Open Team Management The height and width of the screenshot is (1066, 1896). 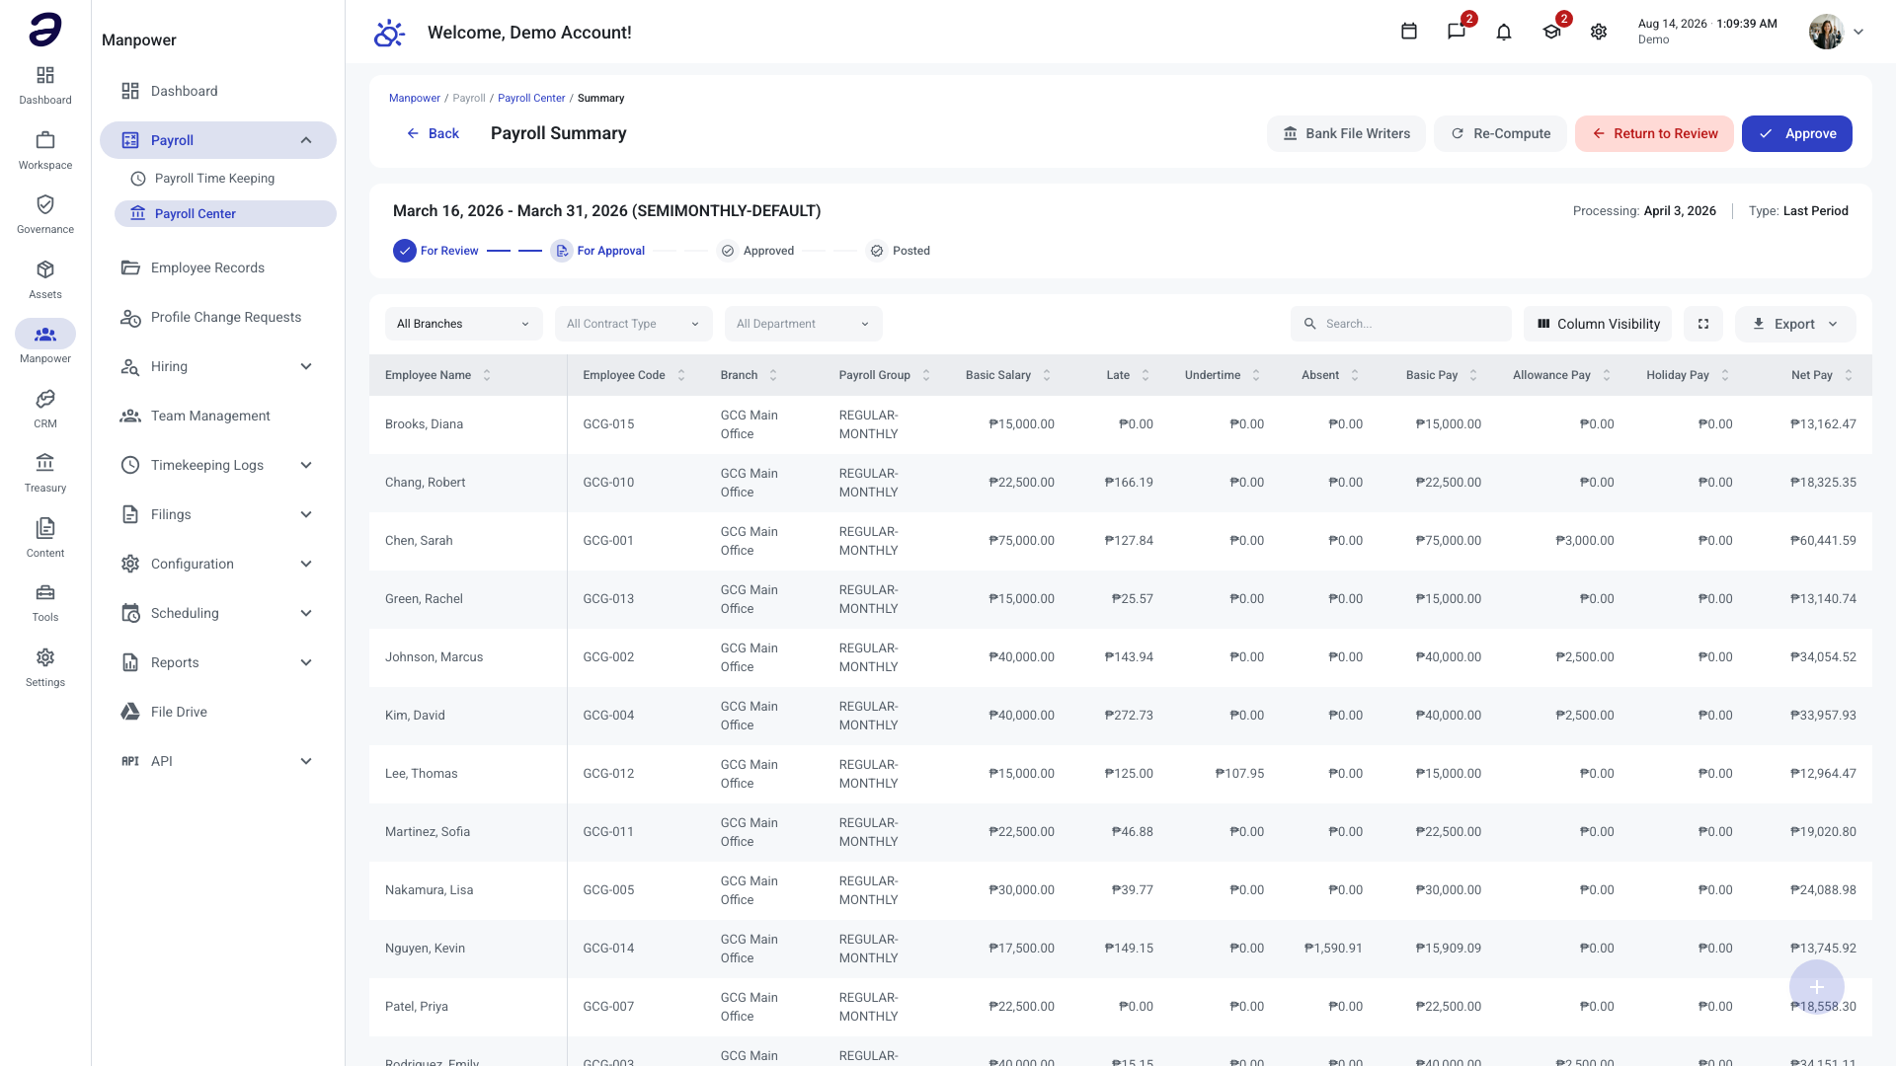tap(217, 416)
